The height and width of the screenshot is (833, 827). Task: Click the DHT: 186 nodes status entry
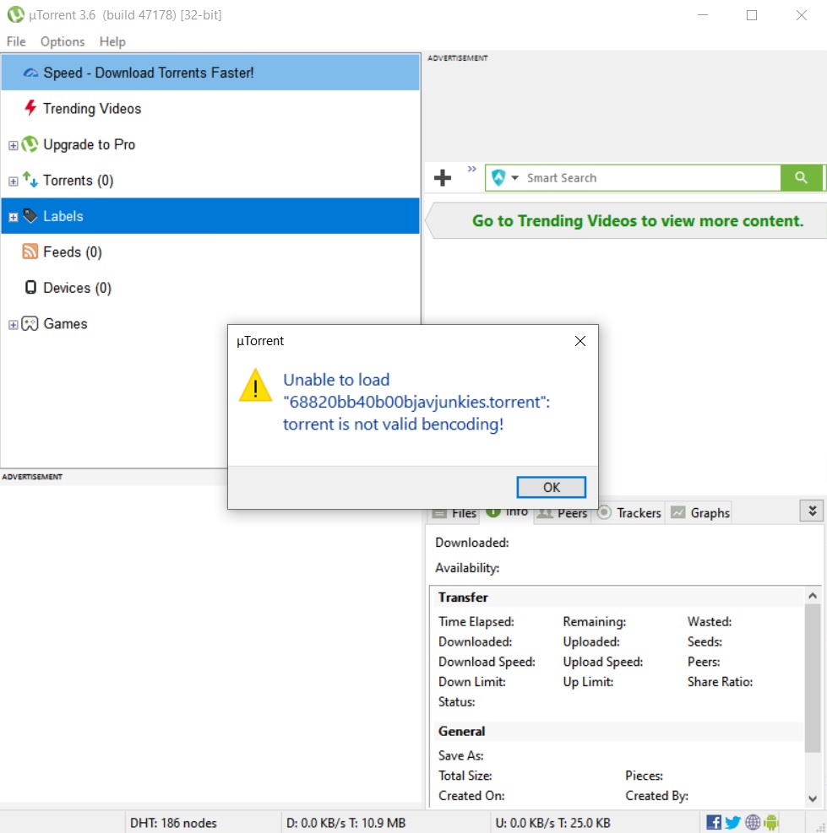pyautogui.click(x=173, y=823)
